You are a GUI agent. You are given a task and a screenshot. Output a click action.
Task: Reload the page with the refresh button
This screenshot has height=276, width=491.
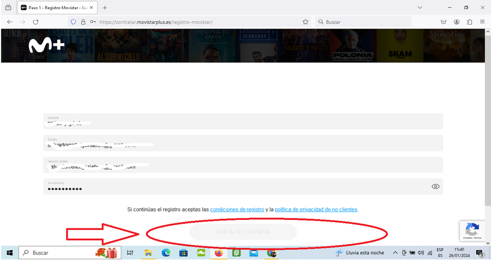coord(35,22)
